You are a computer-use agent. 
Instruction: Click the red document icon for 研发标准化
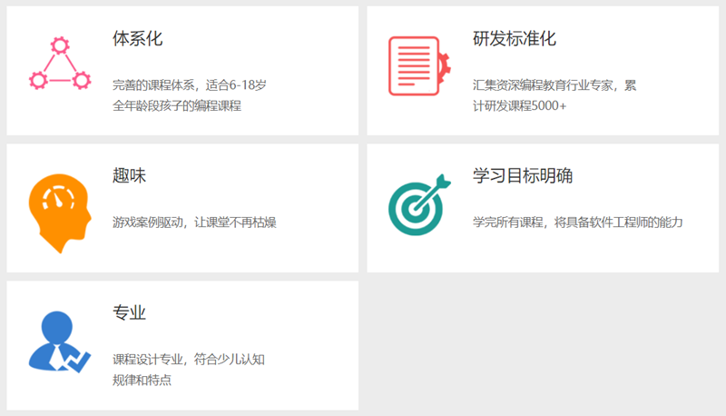click(x=417, y=65)
